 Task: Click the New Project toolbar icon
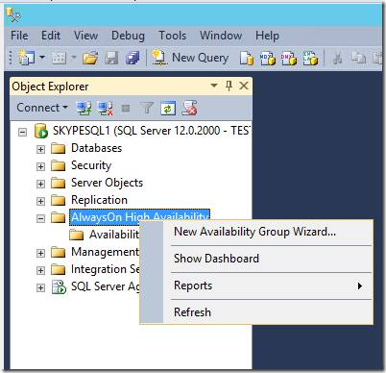pos(27,58)
